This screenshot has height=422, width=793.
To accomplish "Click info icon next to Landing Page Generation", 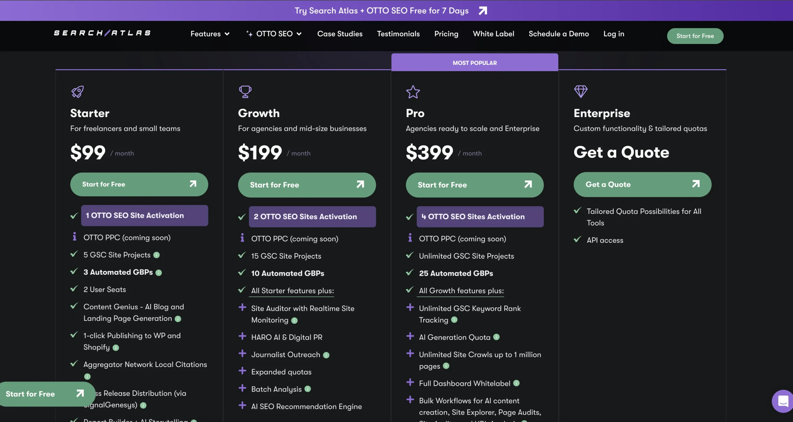I will [x=178, y=319].
